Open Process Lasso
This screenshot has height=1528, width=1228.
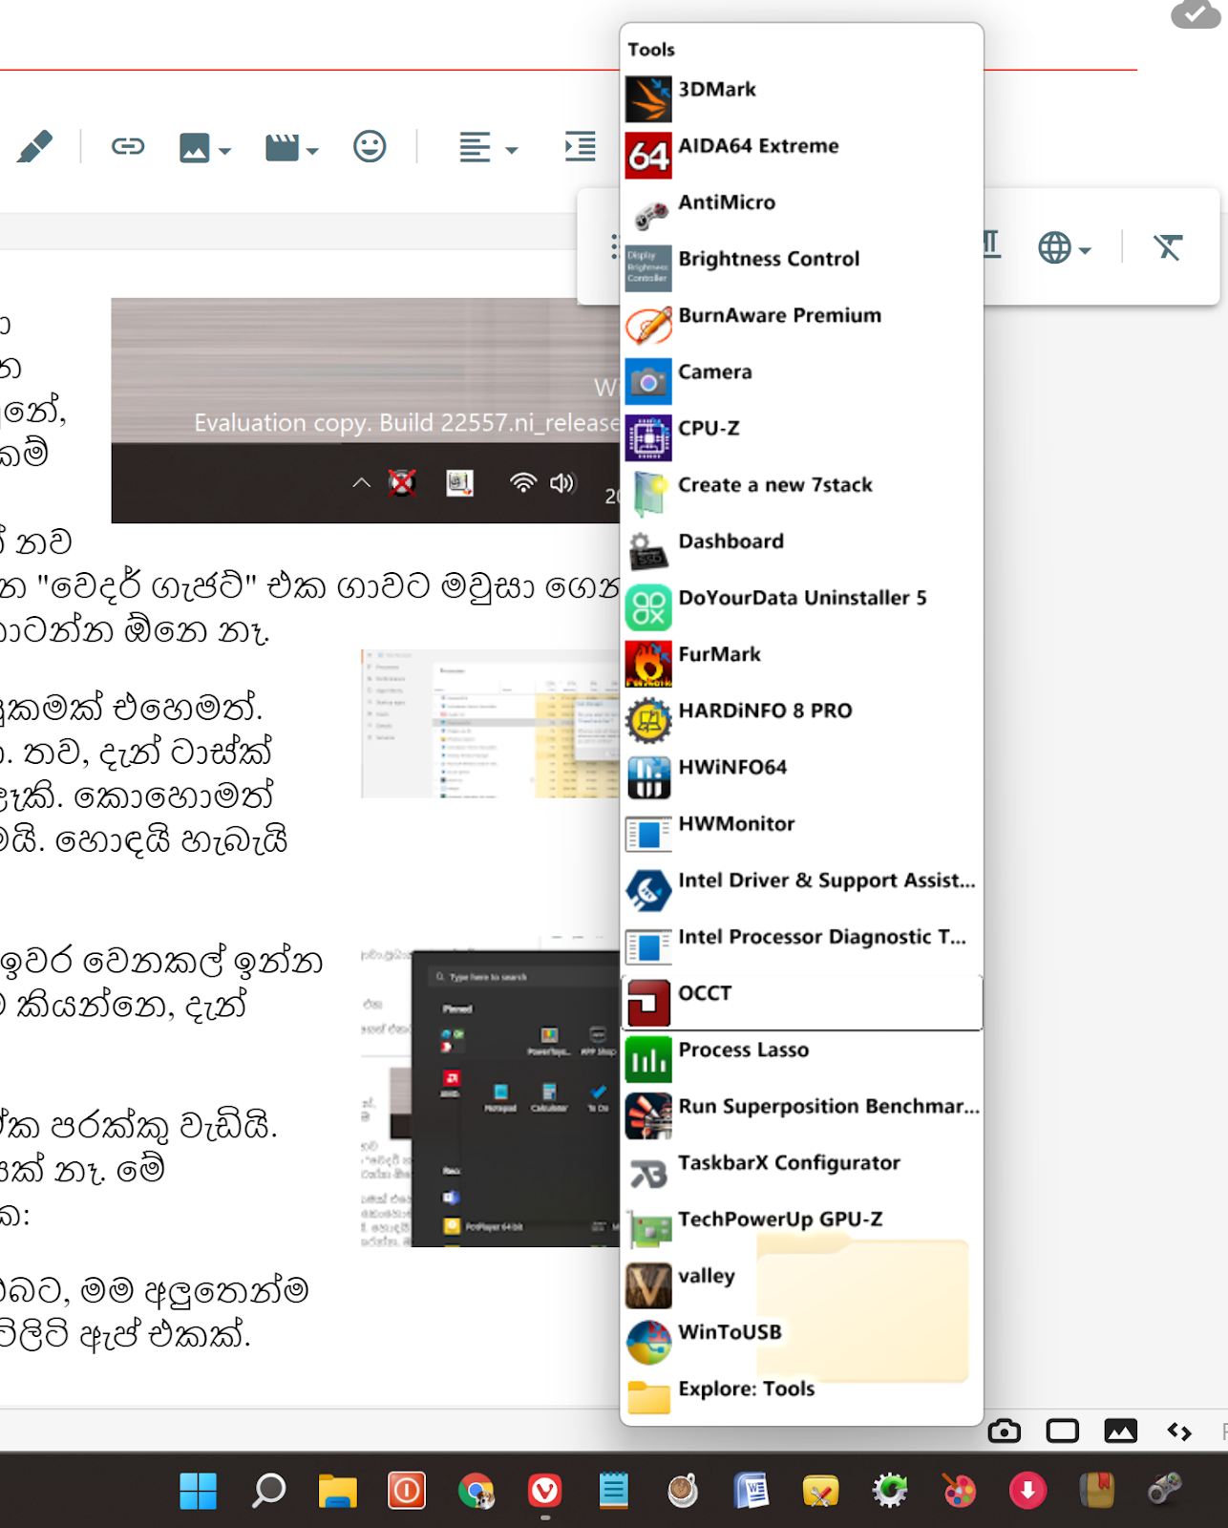coord(801,1058)
